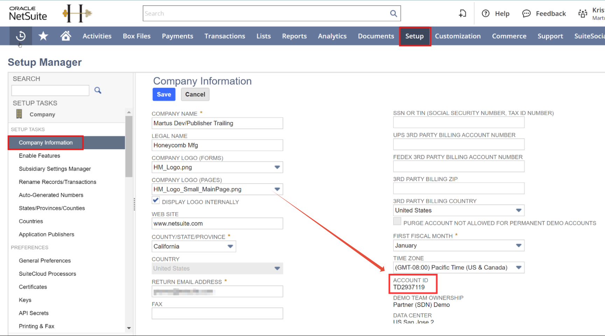Click the Feedback speech bubble icon
Image resolution: width=605 pixels, height=336 pixels.
tap(526, 13)
